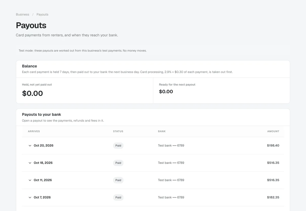The height and width of the screenshot is (211, 306).
Task: Click the Held, not yet paid out label
Action: click(x=37, y=85)
